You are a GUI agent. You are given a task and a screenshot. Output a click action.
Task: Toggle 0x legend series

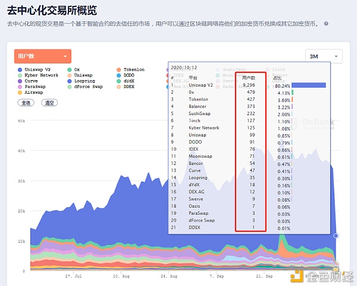[x=74, y=69]
